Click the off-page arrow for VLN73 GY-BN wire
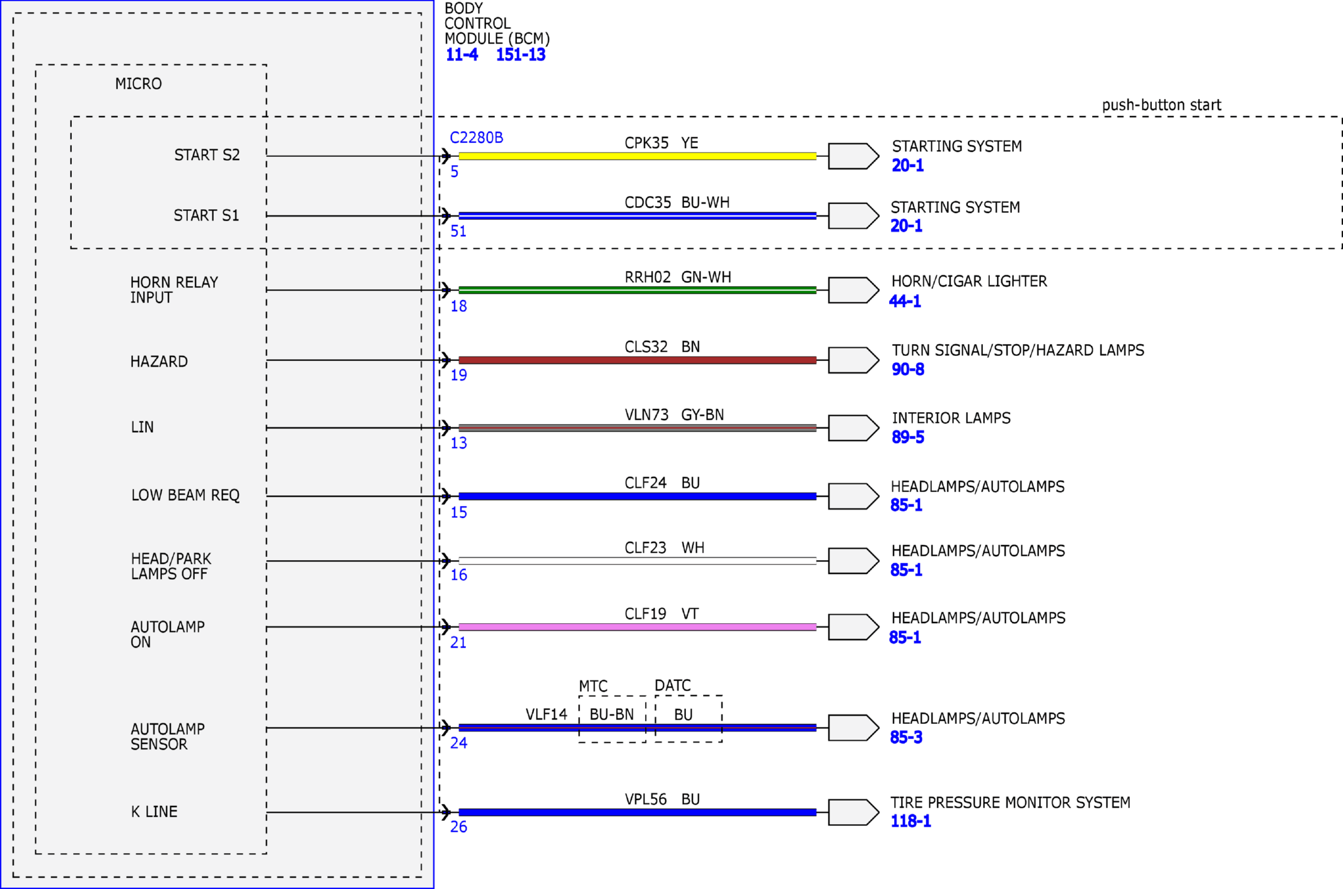The height and width of the screenshot is (889, 1343). [853, 428]
